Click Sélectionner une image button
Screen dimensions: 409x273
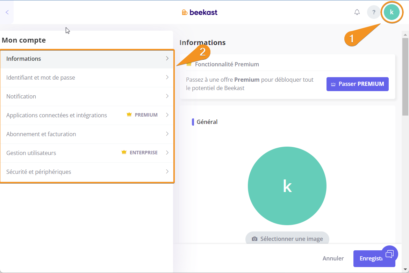click(287, 238)
